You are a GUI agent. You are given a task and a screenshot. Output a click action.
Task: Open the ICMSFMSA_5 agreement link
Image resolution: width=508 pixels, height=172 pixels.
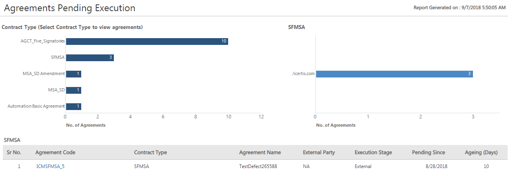[50, 166]
